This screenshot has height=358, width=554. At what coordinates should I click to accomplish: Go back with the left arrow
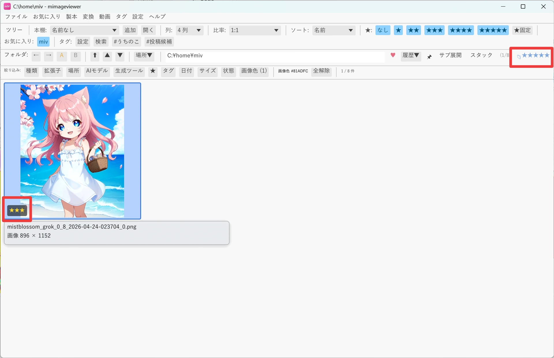pos(36,55)
